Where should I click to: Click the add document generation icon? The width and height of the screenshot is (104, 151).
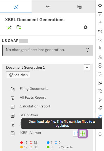19,27
